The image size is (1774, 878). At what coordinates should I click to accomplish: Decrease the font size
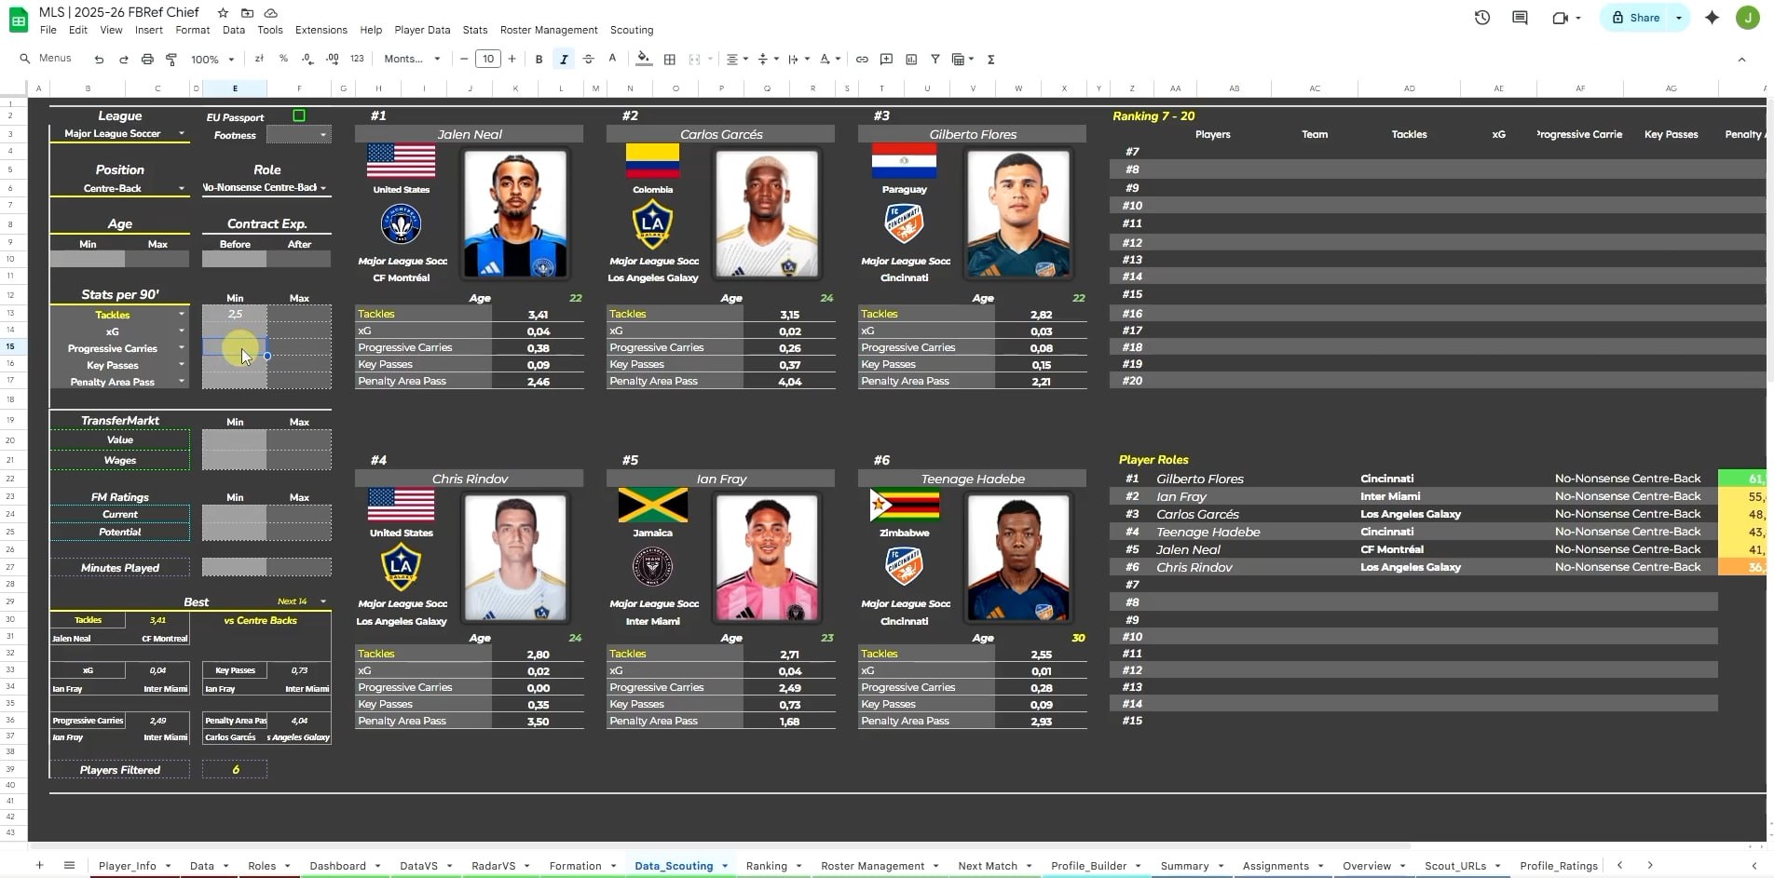[x=464, y=59]
